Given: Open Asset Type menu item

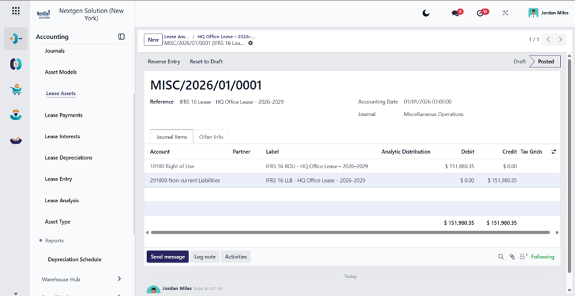Looking at the screenshot, I should (57, 222).
